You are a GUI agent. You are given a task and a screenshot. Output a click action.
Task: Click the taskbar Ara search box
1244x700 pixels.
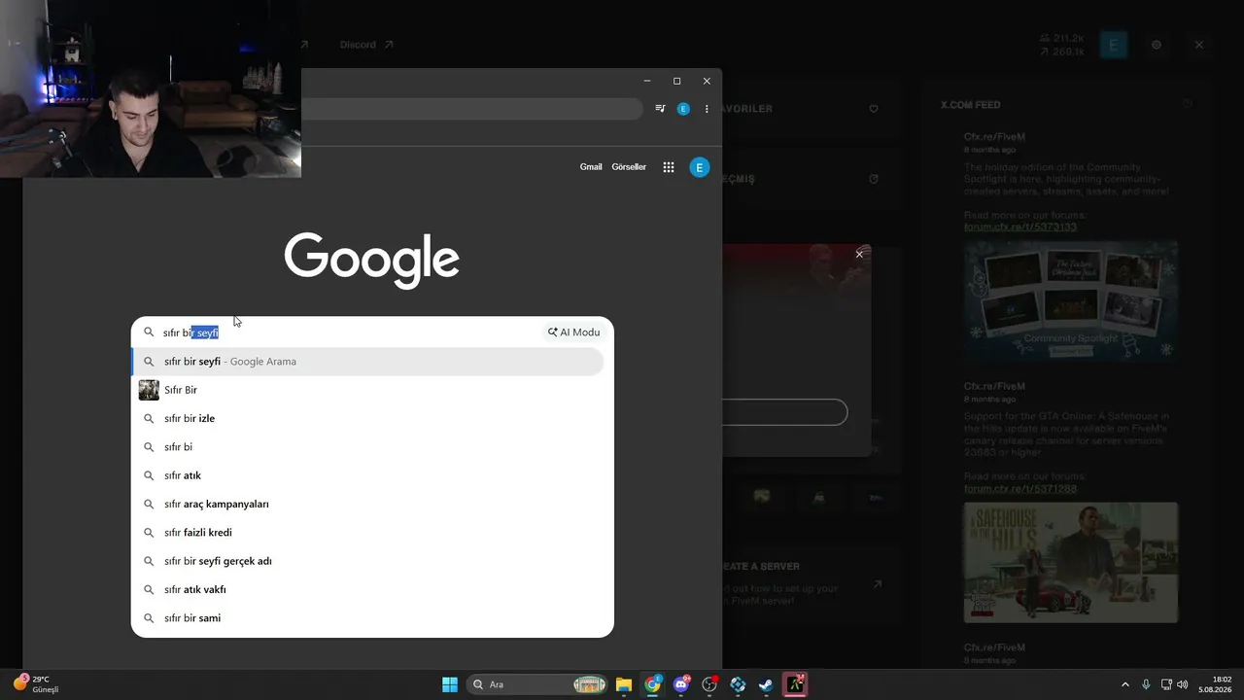[x=538, y=684]
